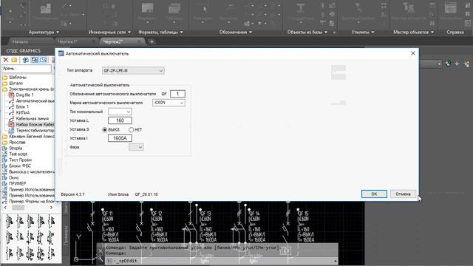Select the Блоки ФБС item
The height and width of the screenshot is (266, 473).
20,166
